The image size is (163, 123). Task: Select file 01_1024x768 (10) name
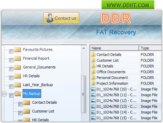tap(116, 89)
